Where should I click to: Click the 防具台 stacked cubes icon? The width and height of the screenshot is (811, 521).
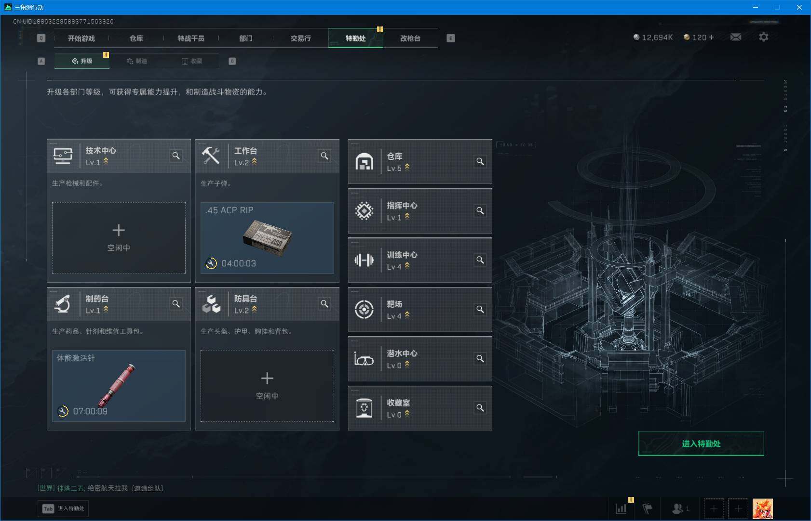211,304
